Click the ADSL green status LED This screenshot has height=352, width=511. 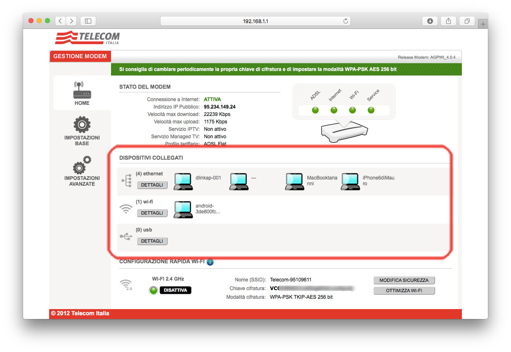tap(315, 110)
